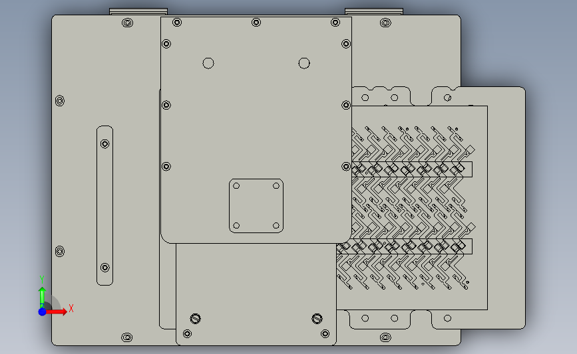The height and width of the screenshot is (354, 577).
Task: Select the square four-hole mounting pad on center panel
Action: (256, 206)
